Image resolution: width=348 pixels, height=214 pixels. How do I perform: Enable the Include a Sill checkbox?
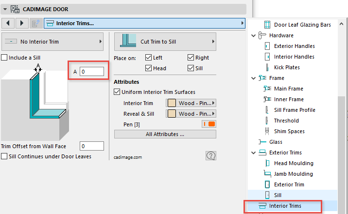tap(4, 58)
